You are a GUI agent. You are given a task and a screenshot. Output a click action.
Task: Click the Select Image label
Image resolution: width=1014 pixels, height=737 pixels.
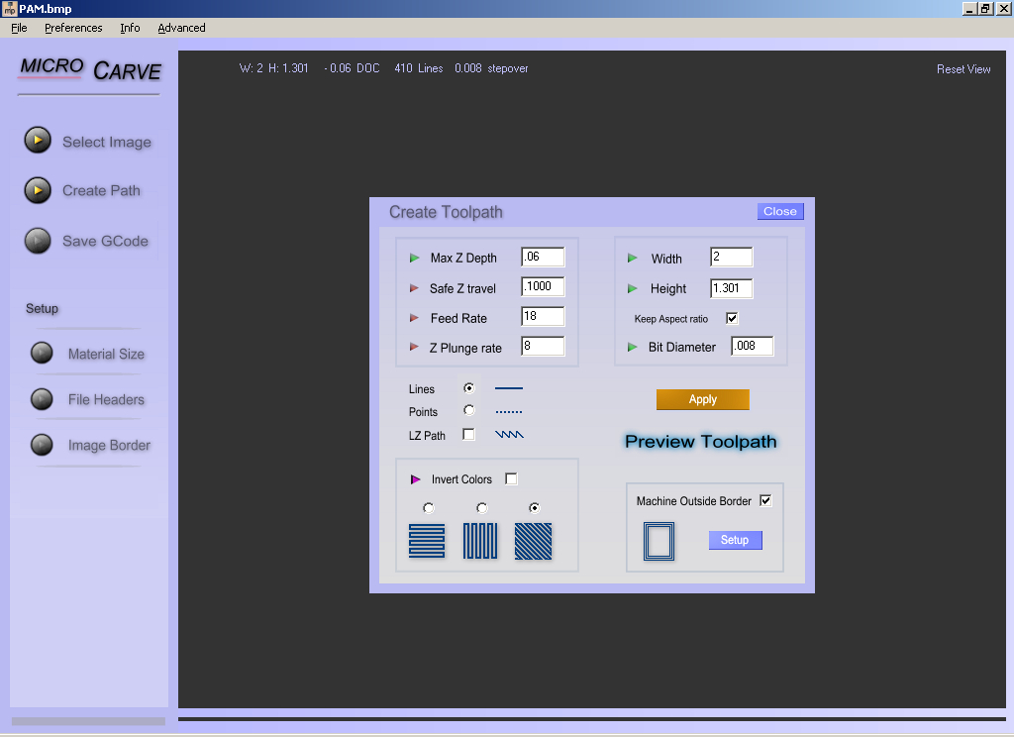tap(107, 142)
